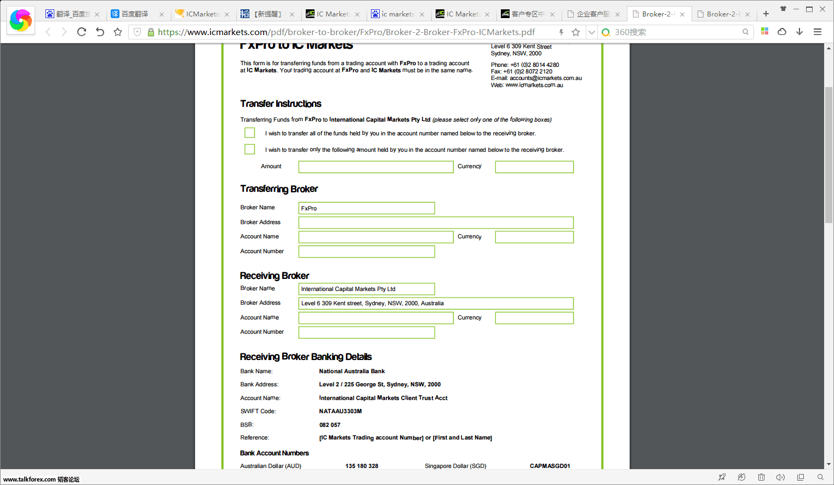The image size is (834, 485).
Task: Click the Receiving Broker Account Number field
Action: coord(367,332)
